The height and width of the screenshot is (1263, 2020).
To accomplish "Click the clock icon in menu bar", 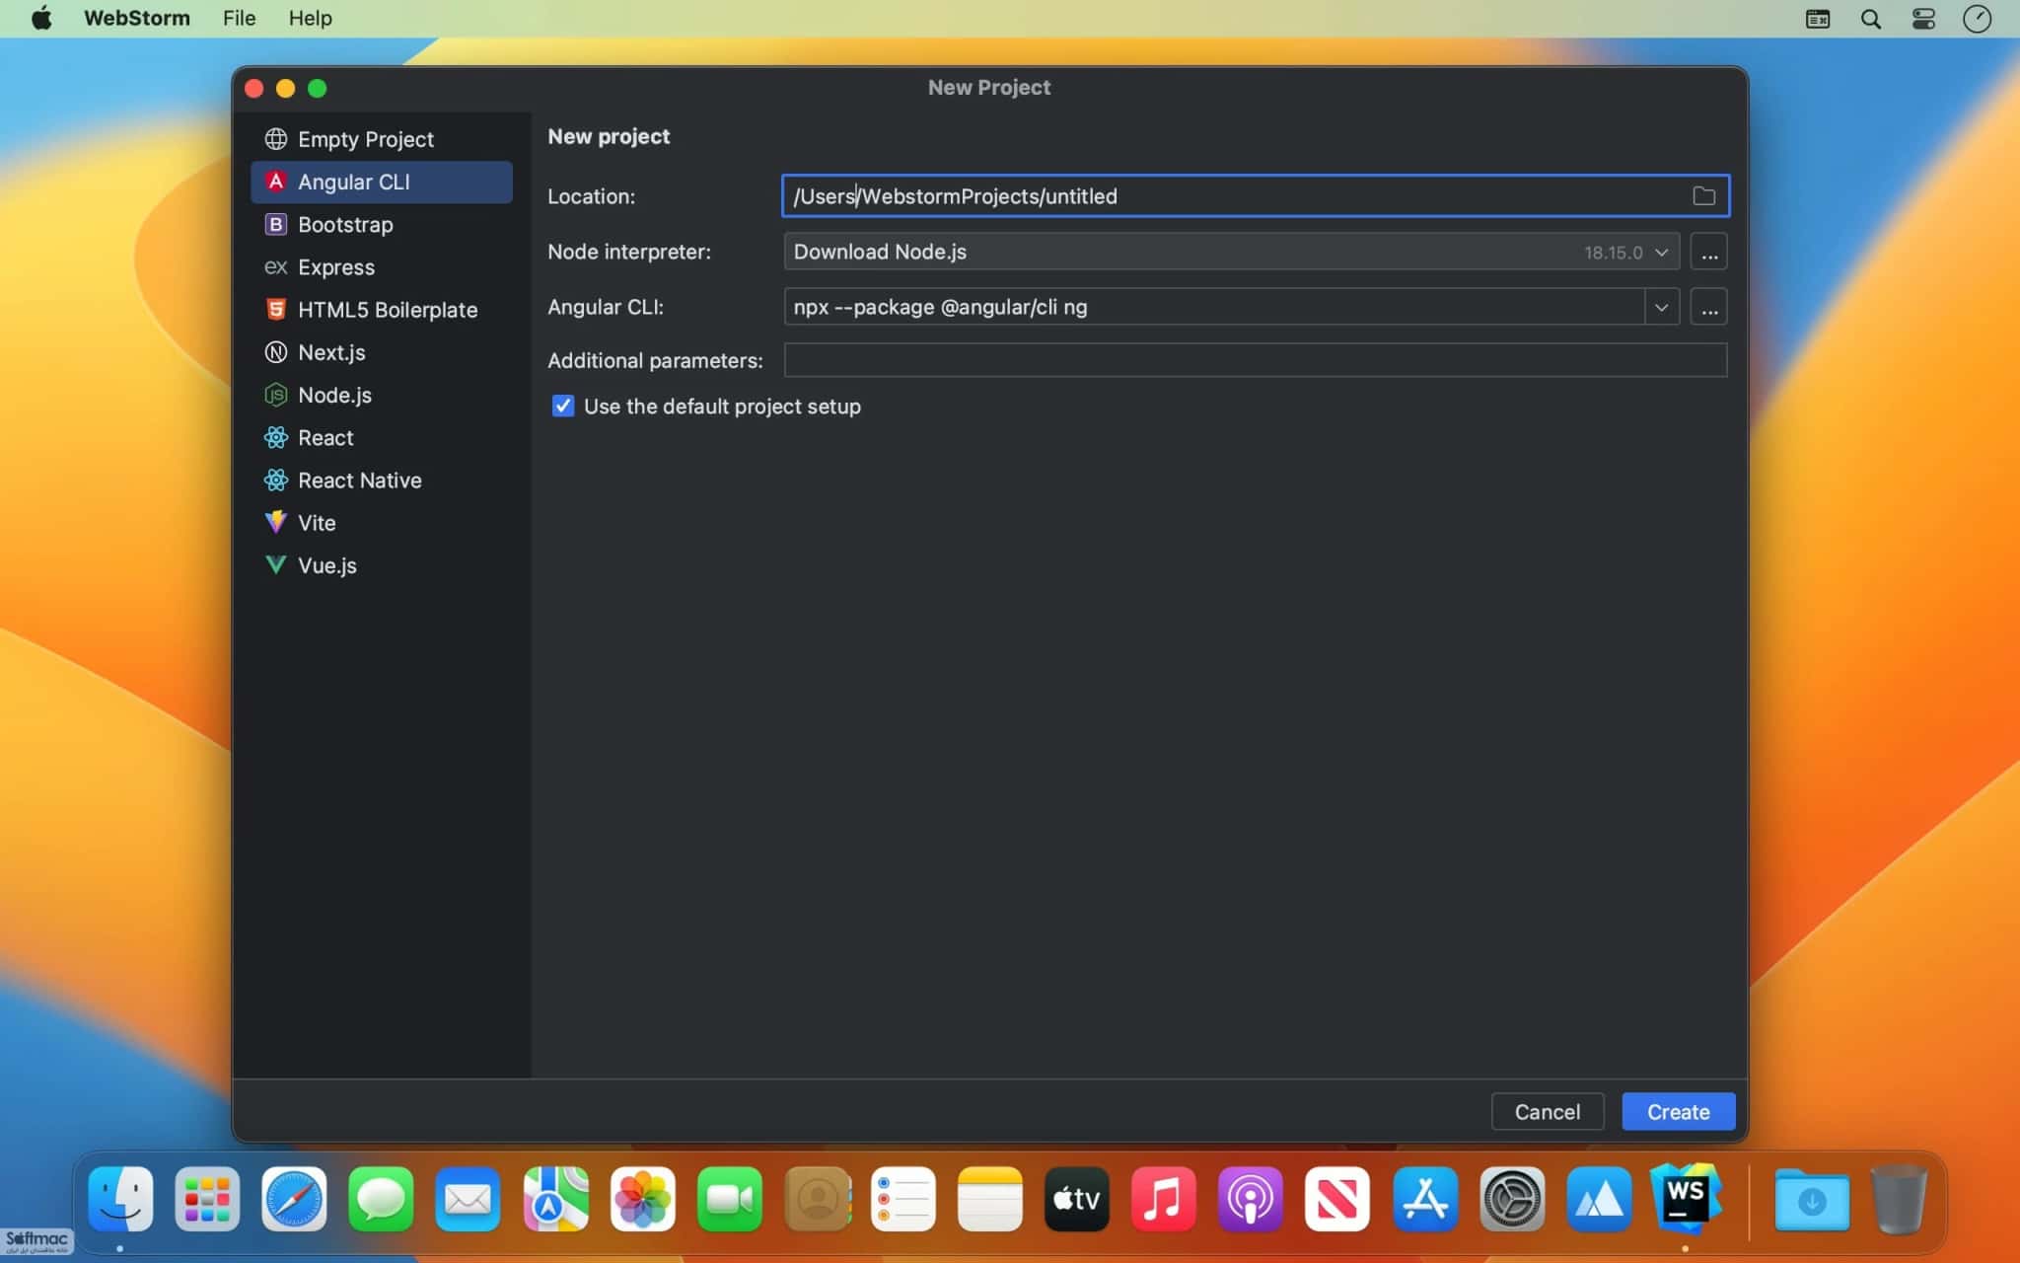I will coord(1977,19).
